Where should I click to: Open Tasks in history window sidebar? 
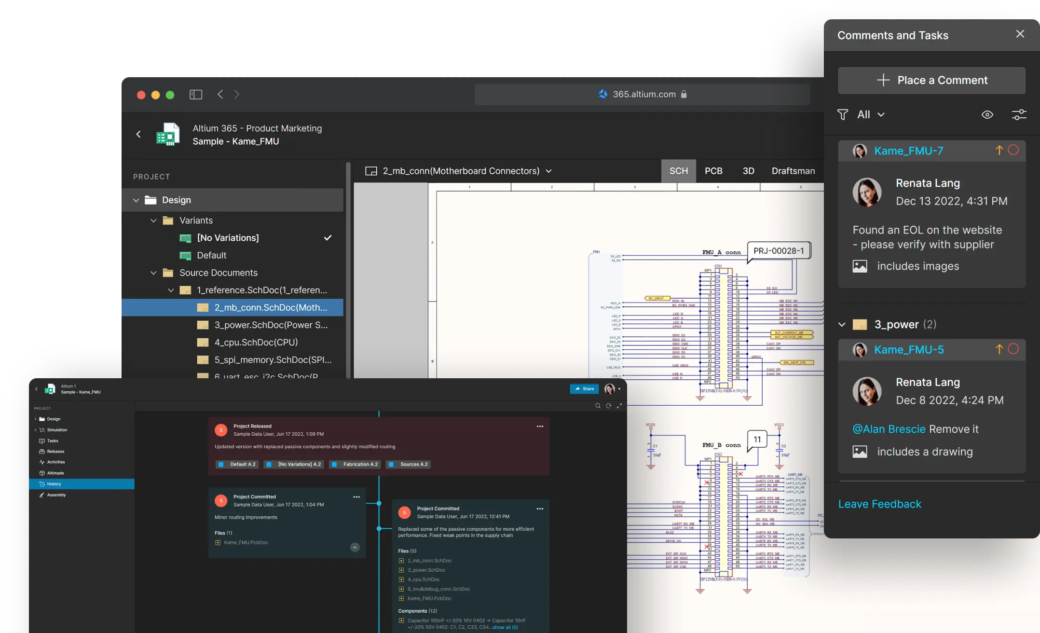coord(53,440)
